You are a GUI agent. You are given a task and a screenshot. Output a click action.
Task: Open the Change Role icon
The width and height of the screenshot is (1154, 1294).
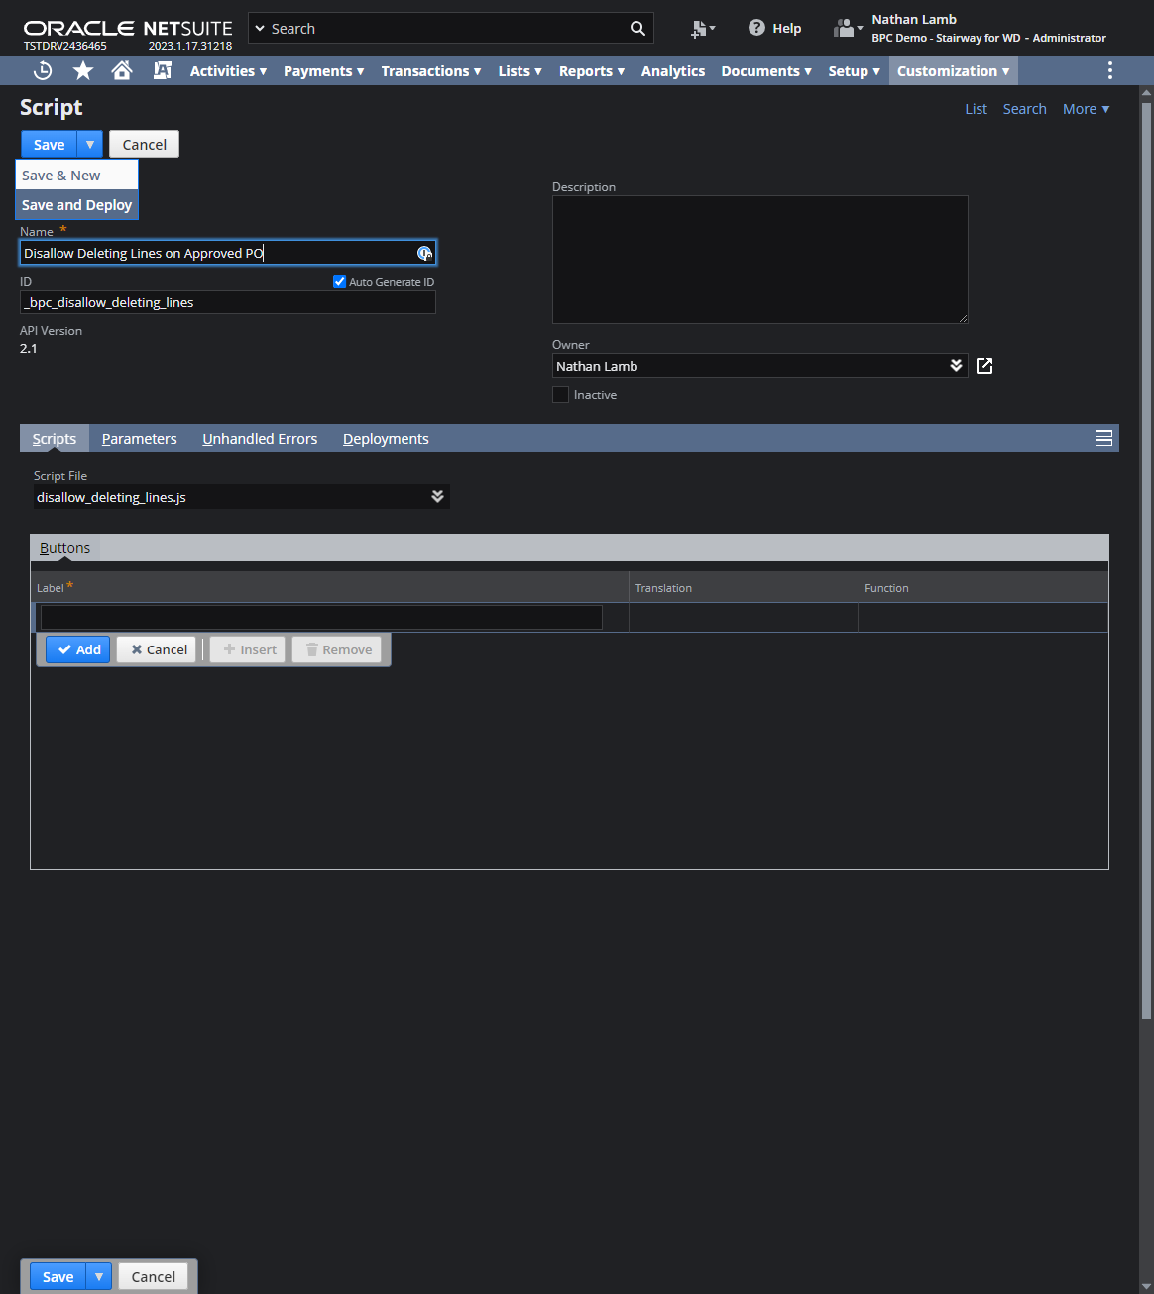[848, 28]
